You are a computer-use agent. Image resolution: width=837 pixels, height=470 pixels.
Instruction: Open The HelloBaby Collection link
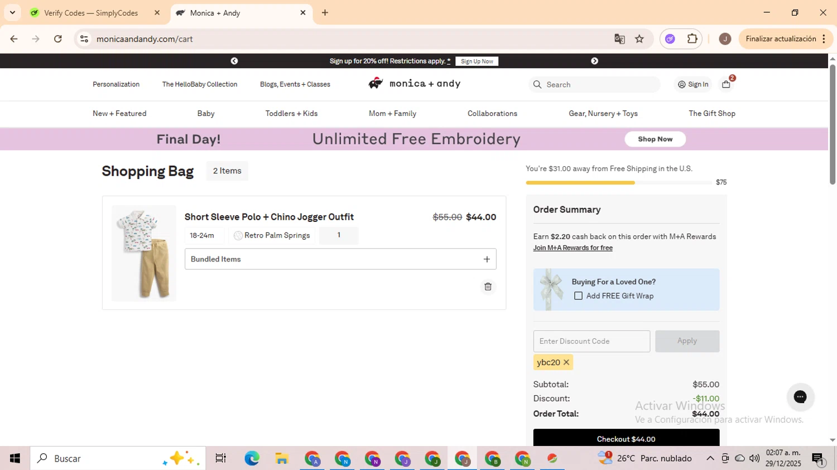[x=200, y=85]
